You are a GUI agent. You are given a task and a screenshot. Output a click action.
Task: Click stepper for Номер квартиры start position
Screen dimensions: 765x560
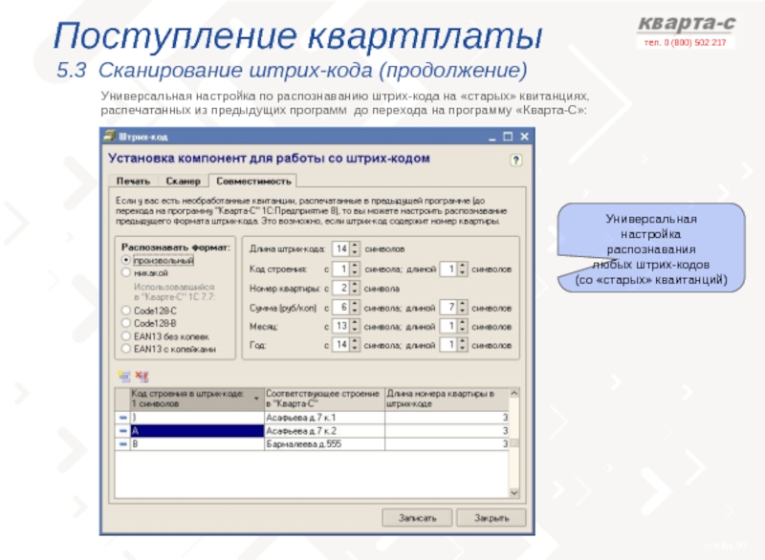click(355, 289)
